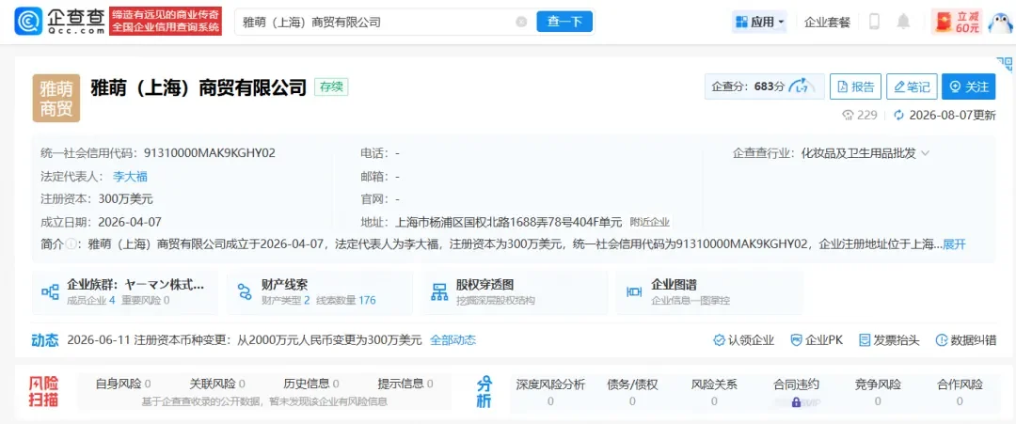Click the mobile phone icon
The image size is (1016, 424).
coord(873,22)
